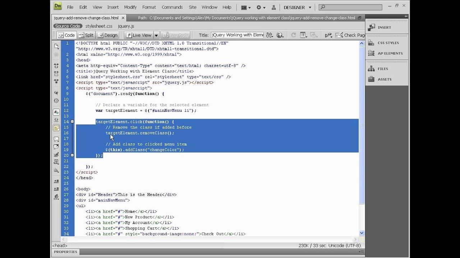Open Preview in Browser globe dropdown
460x258 pixels.
tap(280, 35)
